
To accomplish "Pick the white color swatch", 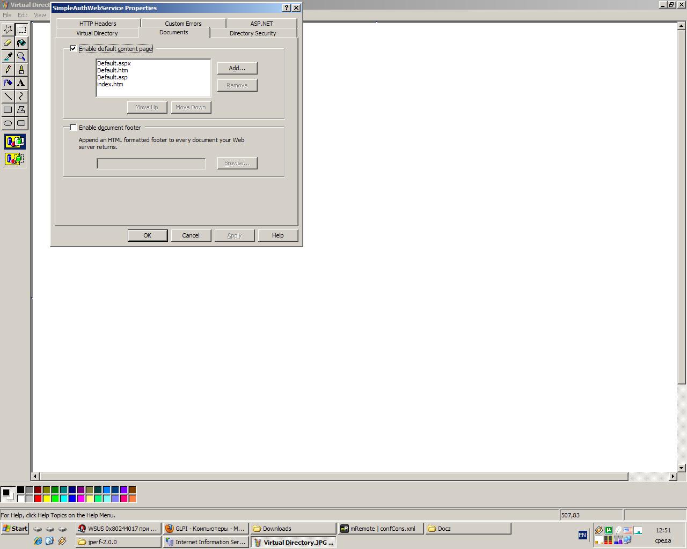I will pyautogui.click(x=20, y=498).
